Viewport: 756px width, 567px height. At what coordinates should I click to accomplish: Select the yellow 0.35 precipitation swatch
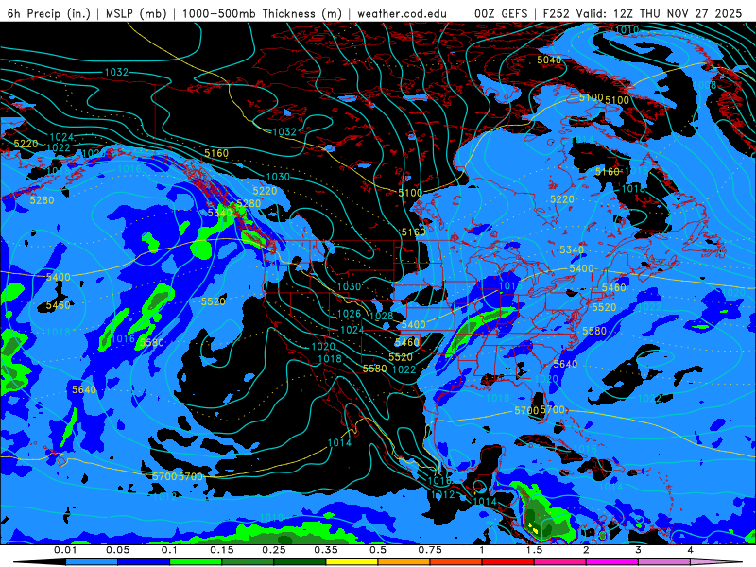coord(352,562)
